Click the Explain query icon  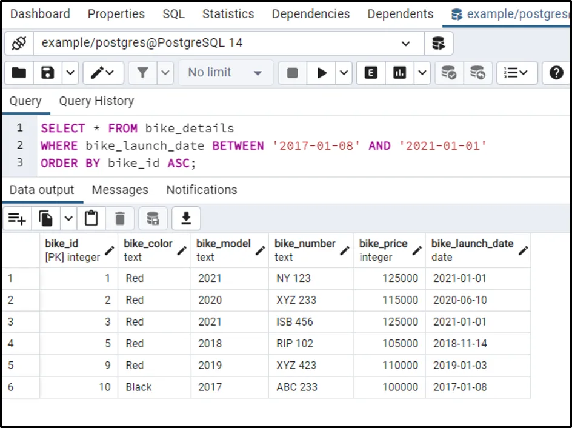click(371, 73)
